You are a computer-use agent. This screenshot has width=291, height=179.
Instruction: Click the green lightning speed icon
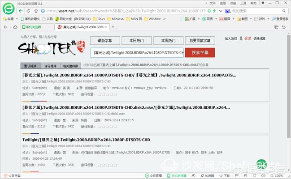click(x=214, y=11)
